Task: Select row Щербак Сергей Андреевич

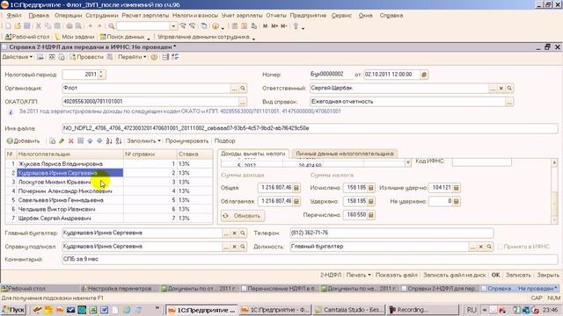Action: tap(109, 219)
